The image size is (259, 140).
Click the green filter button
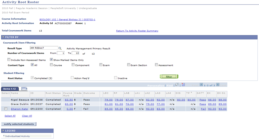[x=169, y=76]
